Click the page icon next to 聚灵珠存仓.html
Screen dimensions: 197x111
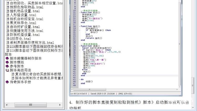click(7, 23)
